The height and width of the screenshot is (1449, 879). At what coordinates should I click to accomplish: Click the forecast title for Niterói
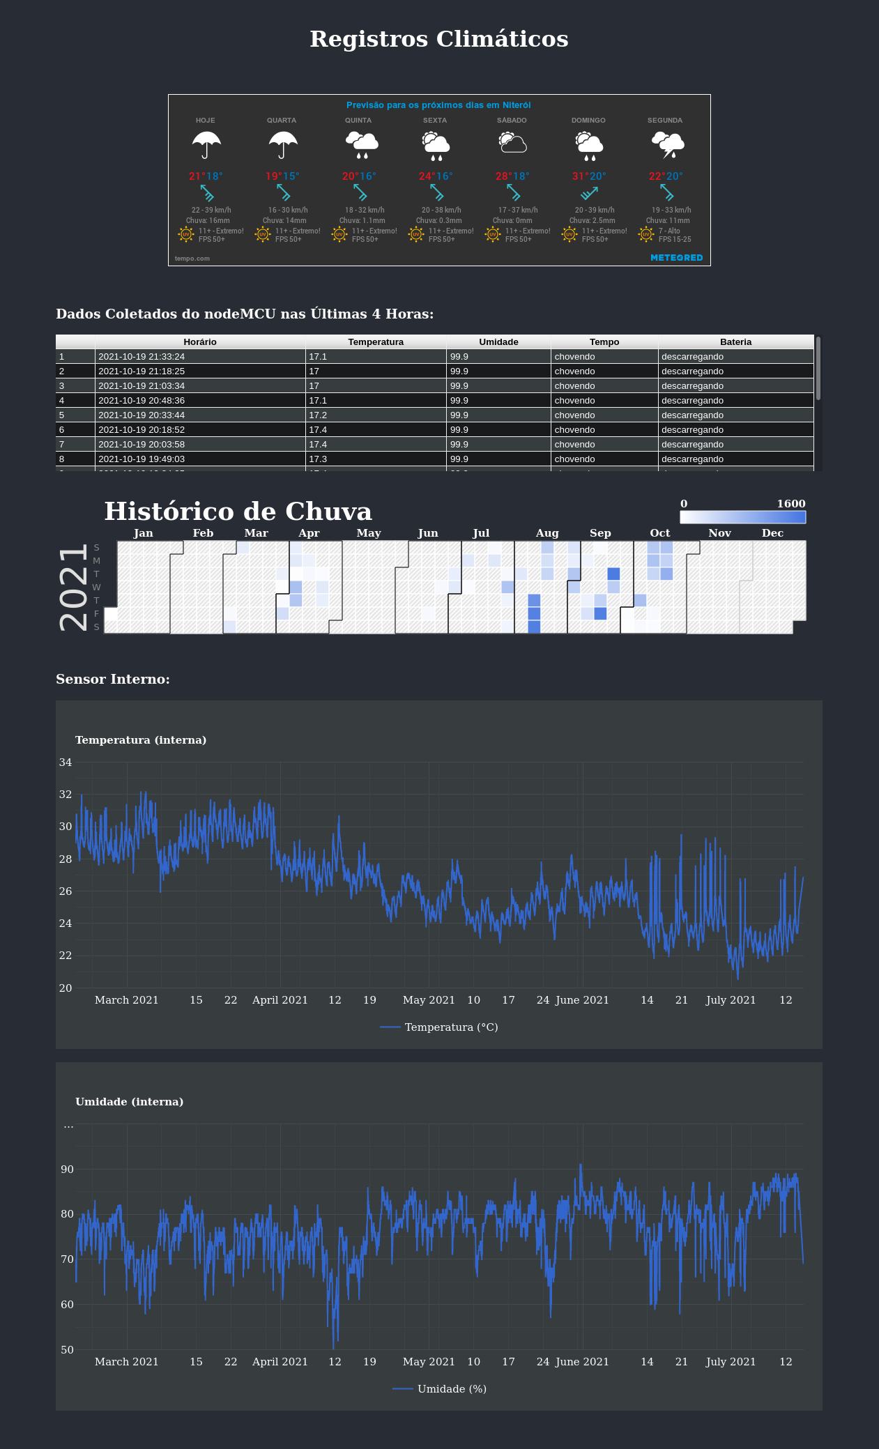click(x=439, y=105)
